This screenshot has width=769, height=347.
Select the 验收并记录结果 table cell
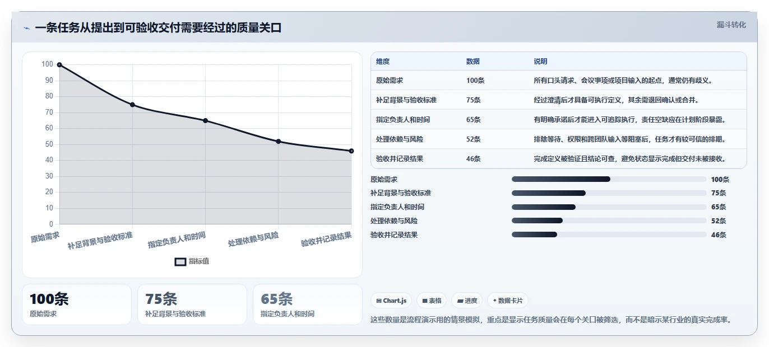click(400, 159)
